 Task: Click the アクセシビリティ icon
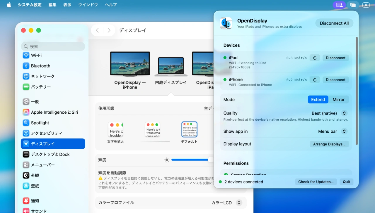(26, 133)
